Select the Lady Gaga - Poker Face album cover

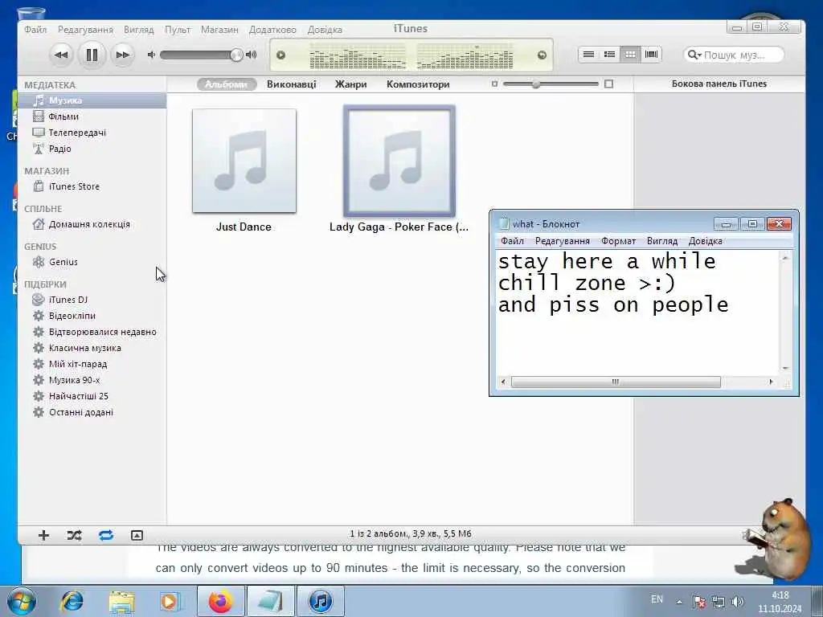[399, 161]
